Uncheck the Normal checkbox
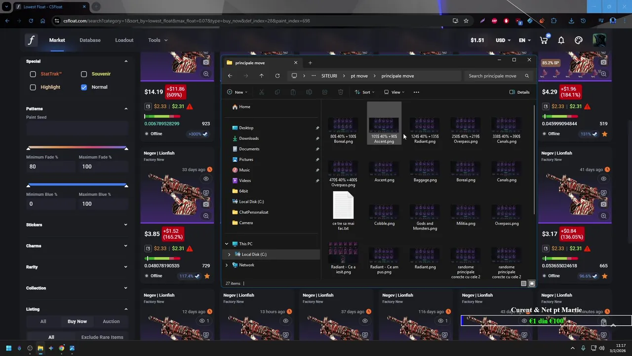Screen dimensions: 632x356 [84, 87]
